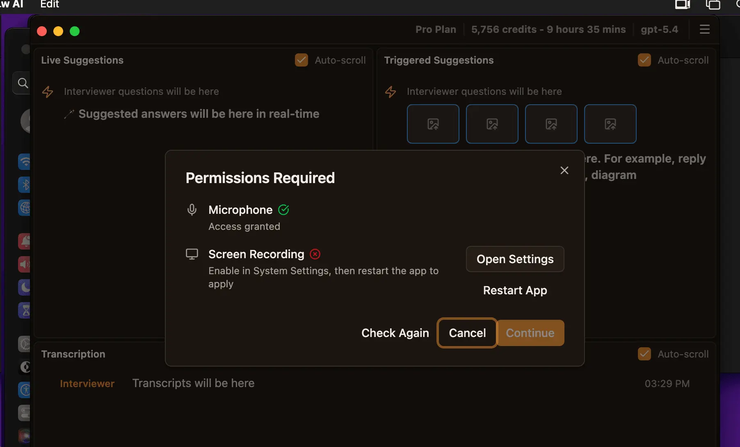
Task: Select the second image upload slot
Action: pyautogui.click(x=492, y=124)
